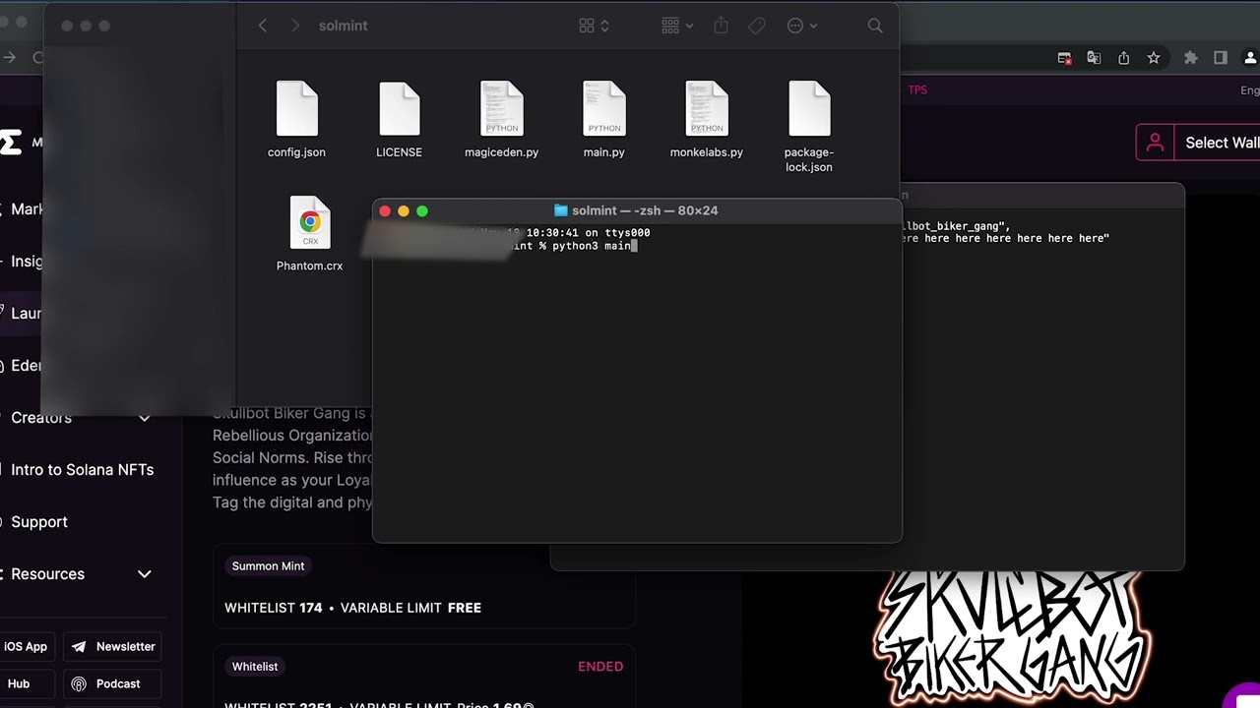The height and width of the screenshot is (708, 1260).
Task: Open Chrome profile avatar
Action: (1253, 58)
